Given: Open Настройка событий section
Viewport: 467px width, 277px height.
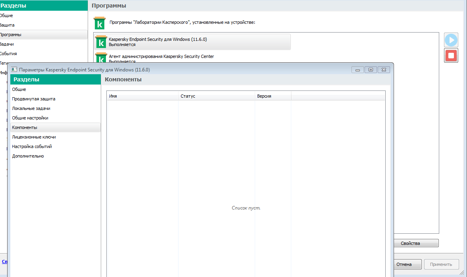Looking at the screenshot, I should [x=56, y=146].
